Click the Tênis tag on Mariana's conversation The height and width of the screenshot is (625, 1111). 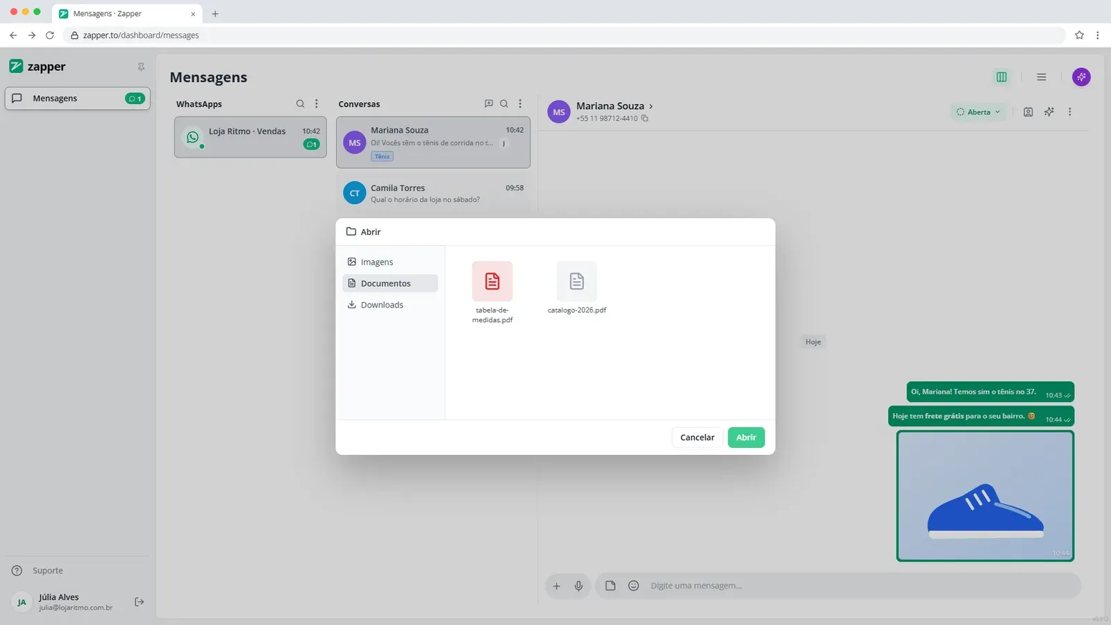tap(383, 156)
